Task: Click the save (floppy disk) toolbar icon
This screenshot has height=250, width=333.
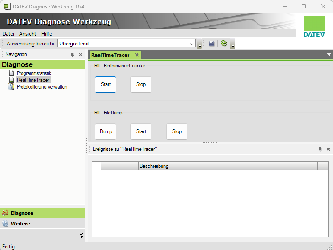Action: pos(211,44)
